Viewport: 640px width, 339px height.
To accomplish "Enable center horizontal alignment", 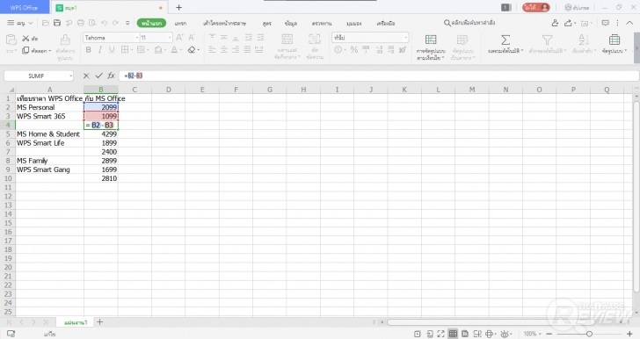I will (223, 50).
